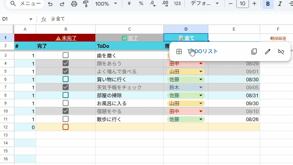
Task: Open the name box dropdown arrow
Action: (31, 19)
